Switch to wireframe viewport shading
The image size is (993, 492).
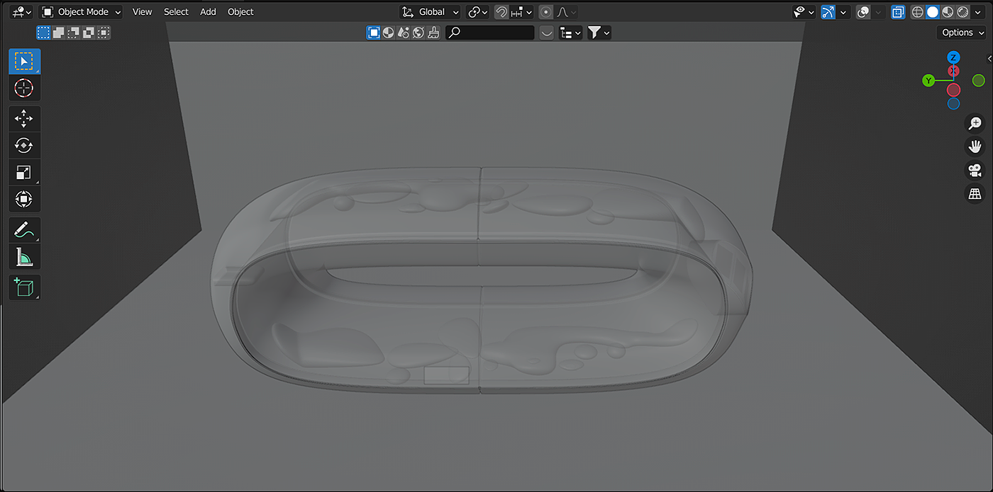coord(918,12)
